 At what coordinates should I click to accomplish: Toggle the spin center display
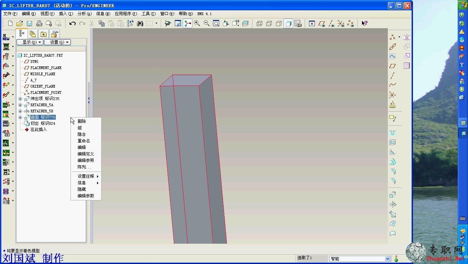click(188, 23)
